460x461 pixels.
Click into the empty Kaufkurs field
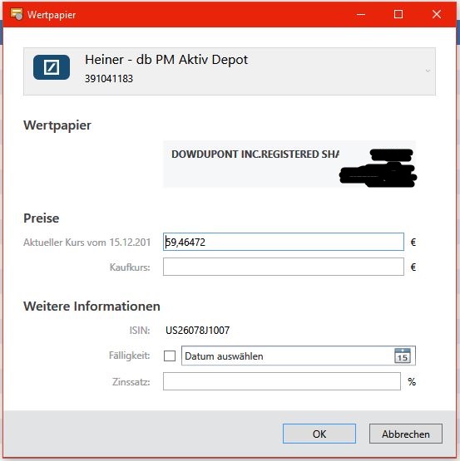coord(284,267)
